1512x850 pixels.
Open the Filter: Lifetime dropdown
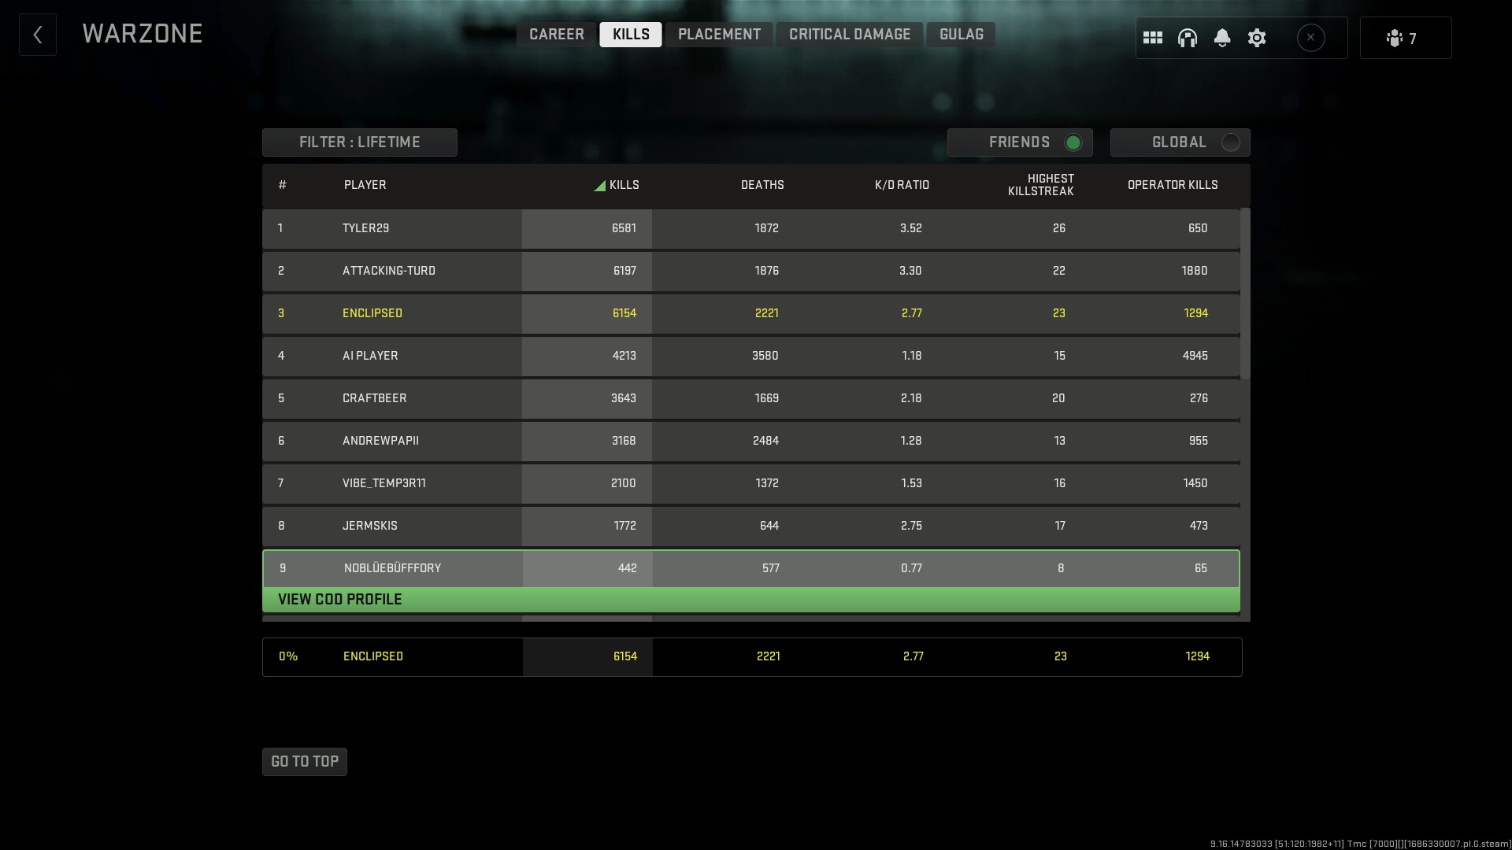[359, 142]
